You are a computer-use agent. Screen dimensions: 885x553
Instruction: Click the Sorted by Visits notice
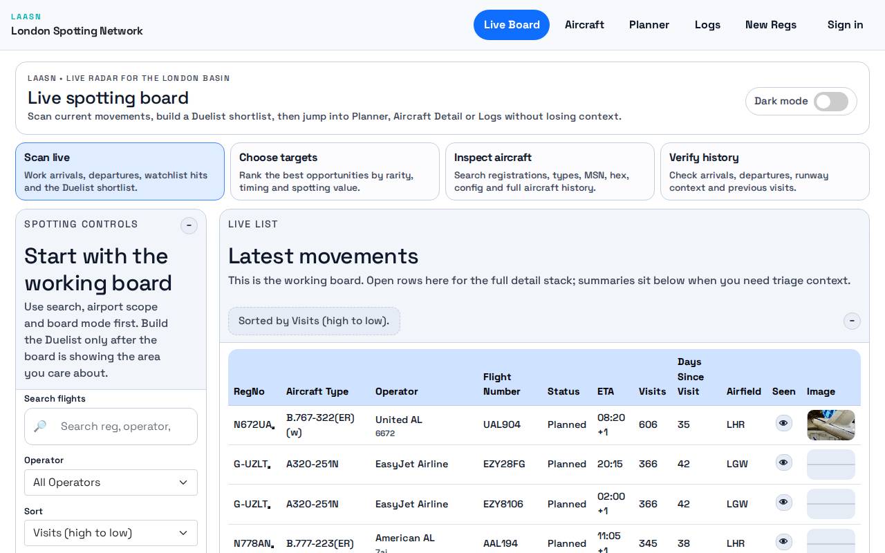314,321
